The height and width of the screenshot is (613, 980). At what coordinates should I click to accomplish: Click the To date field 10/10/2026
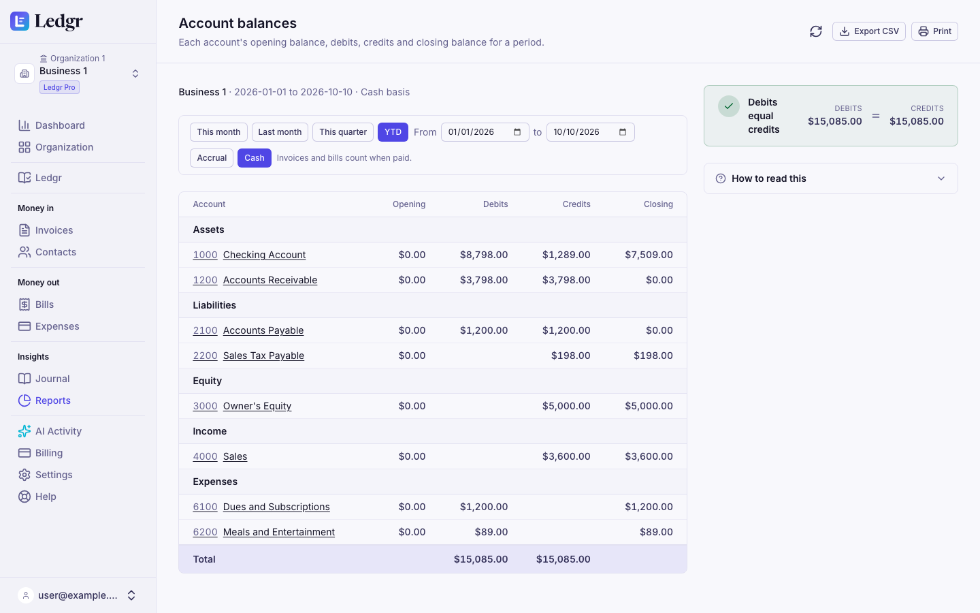pos(591,132)
